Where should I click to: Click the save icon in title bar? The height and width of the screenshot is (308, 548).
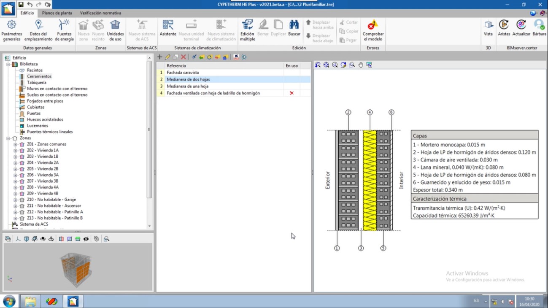21,5
